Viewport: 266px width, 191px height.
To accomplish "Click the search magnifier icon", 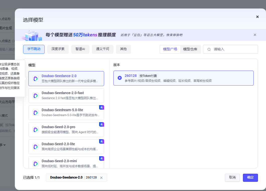I will (209, 49).
